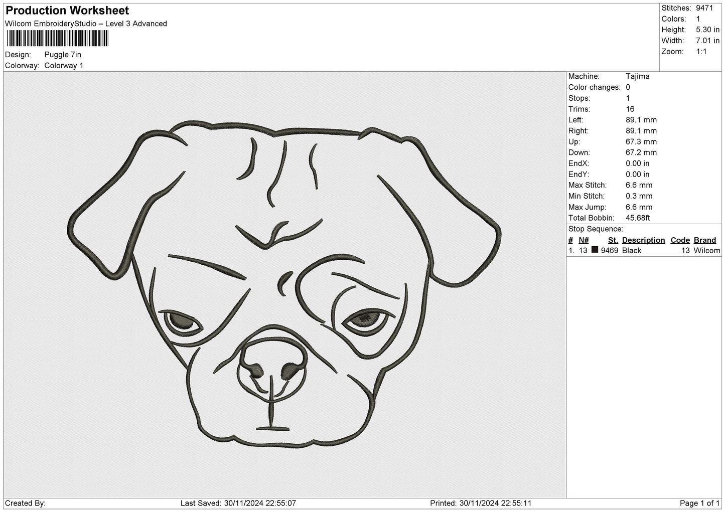Click the black color swatch in stop sequence
Screen dimensions: 725x512
[x=595, y=250]
